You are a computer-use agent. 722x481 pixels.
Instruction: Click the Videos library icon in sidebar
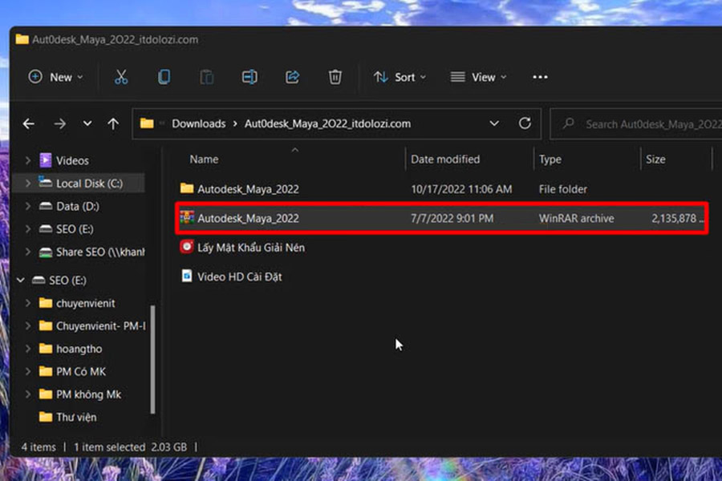tap(46, 160)
